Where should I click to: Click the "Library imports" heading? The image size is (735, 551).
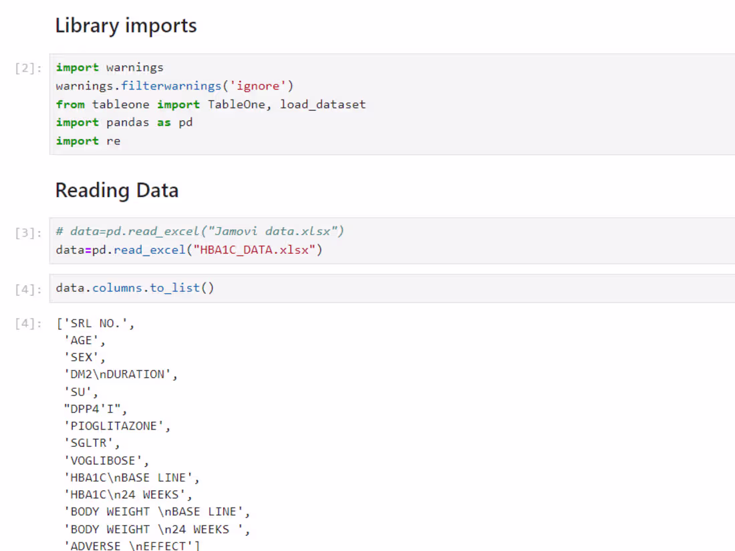tap(126, 26)
